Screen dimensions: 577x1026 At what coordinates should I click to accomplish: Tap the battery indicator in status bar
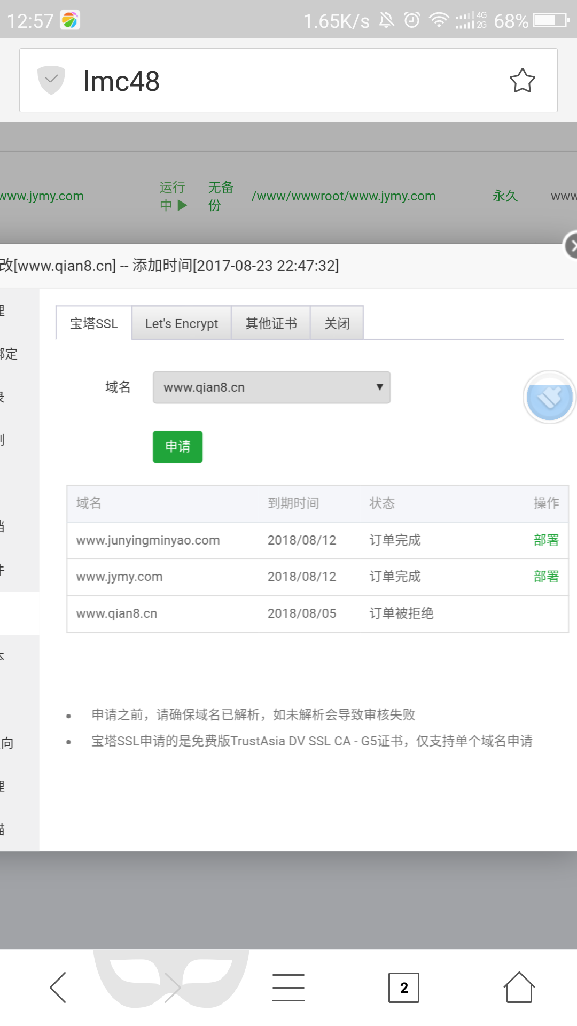tap(552, 21)
